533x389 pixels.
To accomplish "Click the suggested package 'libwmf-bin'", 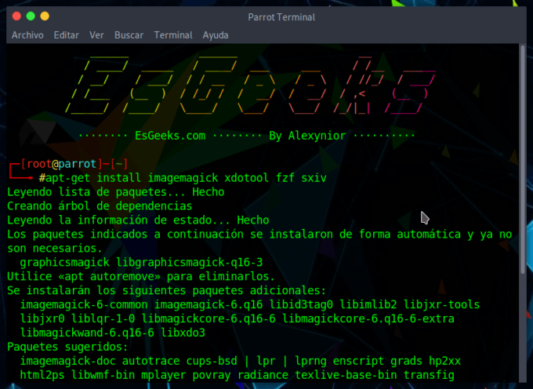I will 103,375.
